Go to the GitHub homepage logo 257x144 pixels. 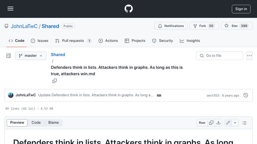click(x=128, y=9)
